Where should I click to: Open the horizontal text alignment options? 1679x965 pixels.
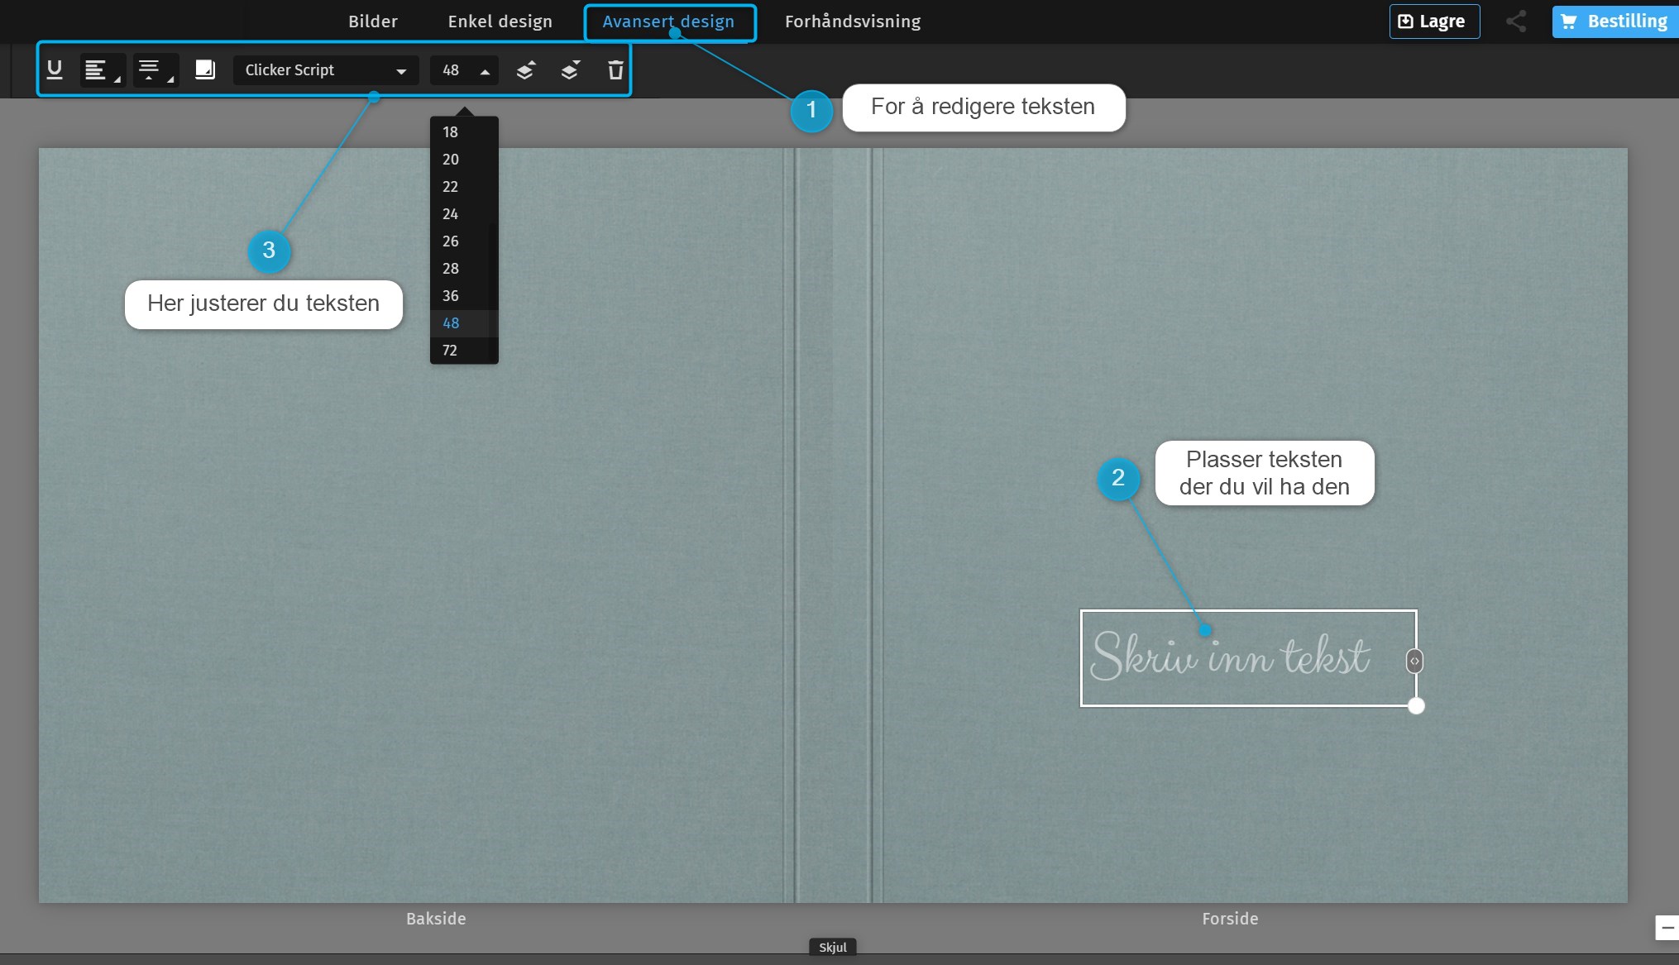pos(101,70)
